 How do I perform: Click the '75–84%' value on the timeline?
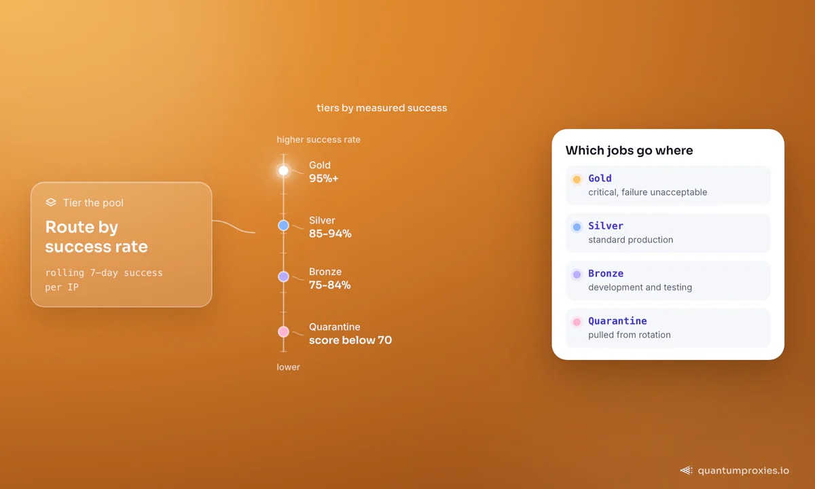(x=330, y=285)
